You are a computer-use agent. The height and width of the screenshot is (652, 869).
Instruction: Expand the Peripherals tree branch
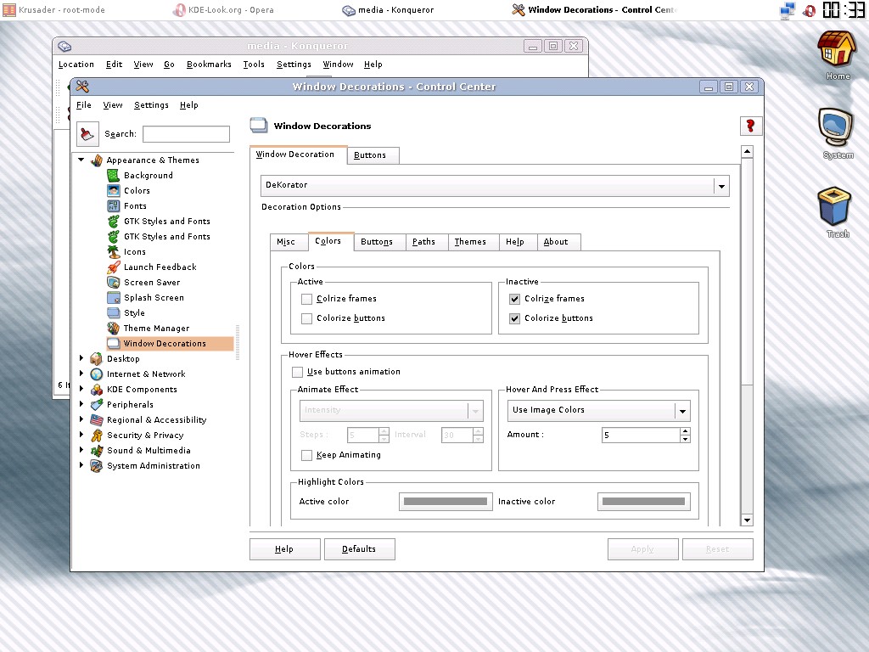(x=81, y=404)
